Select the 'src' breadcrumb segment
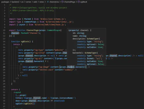Image resolution: width=144 pixels, height=109 pixels. [x=22, y=2]
